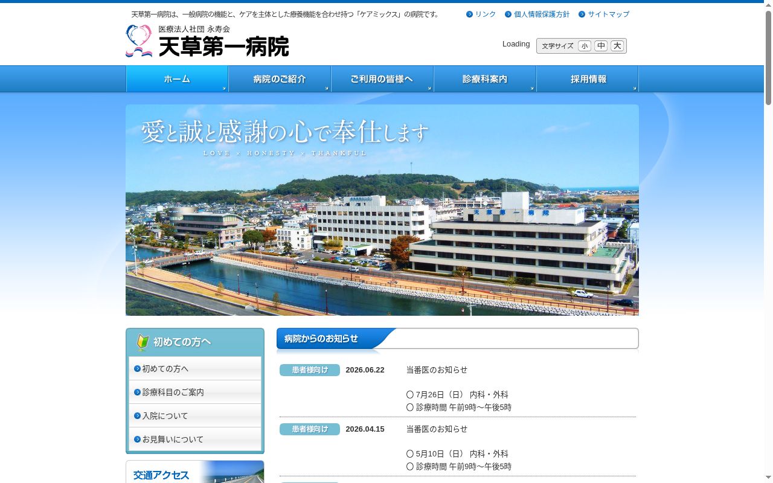
Task: Click the arrow icon beside 入院について
Action: (x=137, y=416)
